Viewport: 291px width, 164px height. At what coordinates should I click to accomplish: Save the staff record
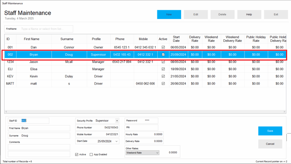270,131
